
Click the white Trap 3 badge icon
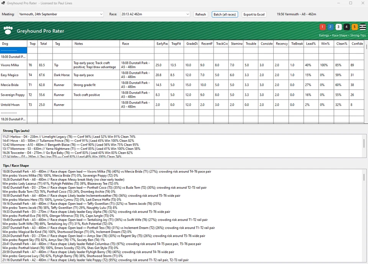[x=338, y=27]
